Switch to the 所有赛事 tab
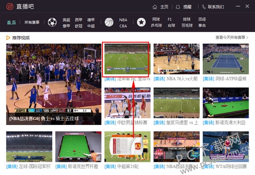Screen dimensions: 255x175 pyautogui.click(x=33, y=23)
